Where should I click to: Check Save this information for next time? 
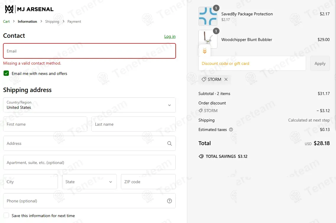(x=6, y=216)
